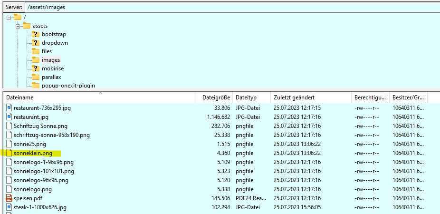
Task: Click the root folder icon
Action: tap(18, 17)
